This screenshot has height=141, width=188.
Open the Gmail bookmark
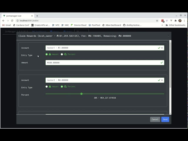tap(7, 25)
